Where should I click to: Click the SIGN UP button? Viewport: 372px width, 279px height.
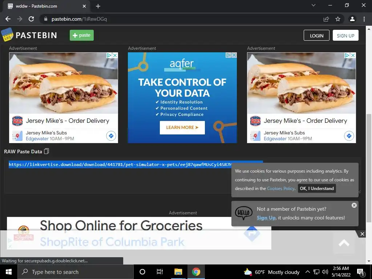click(x=345, y=35)
